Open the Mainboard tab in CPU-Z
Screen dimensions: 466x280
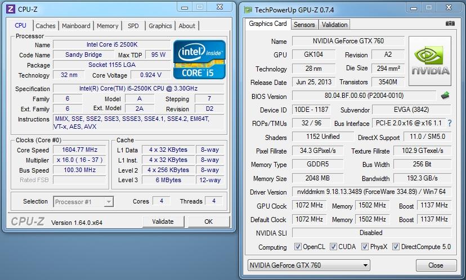point(76,26)
